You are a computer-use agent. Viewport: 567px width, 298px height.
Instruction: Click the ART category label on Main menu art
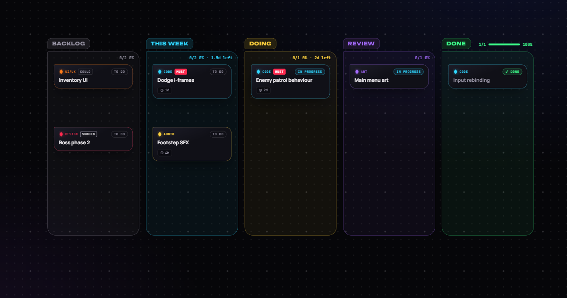(364, 72)
